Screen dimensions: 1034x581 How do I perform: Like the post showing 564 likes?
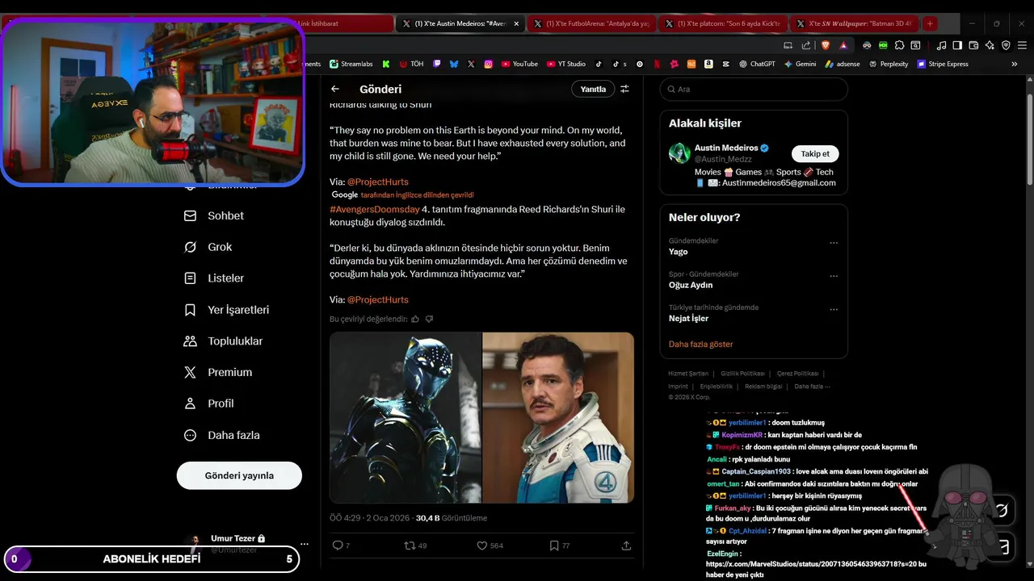tap(481, 545)
